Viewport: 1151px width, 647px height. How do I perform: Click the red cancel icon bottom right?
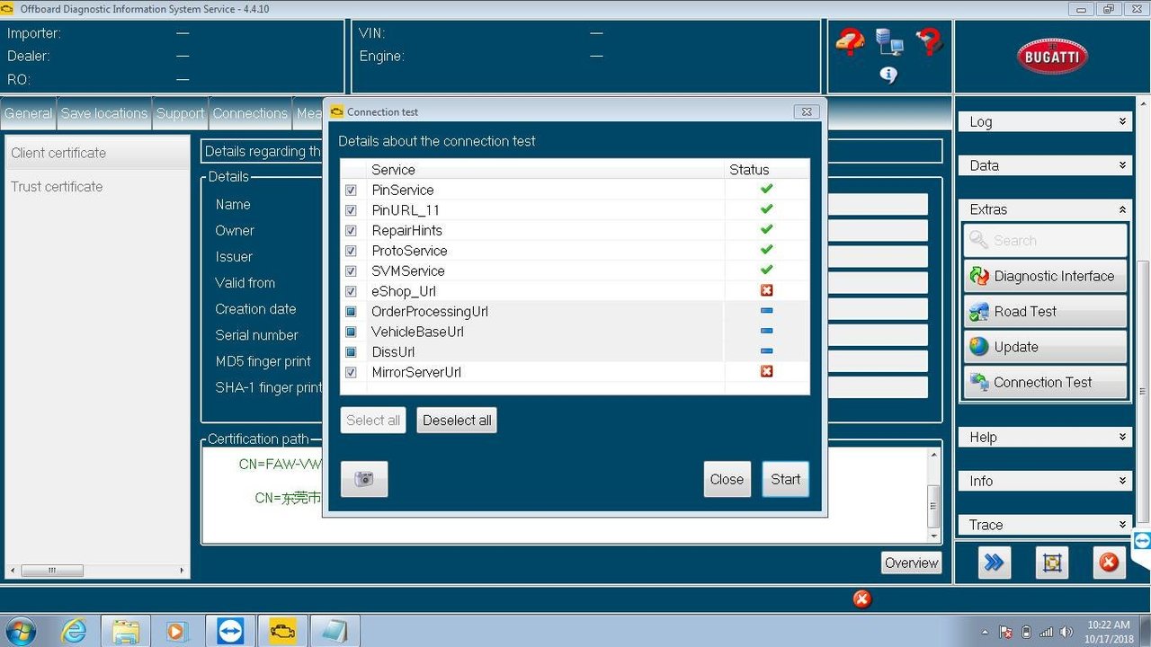coord(1109,563)
